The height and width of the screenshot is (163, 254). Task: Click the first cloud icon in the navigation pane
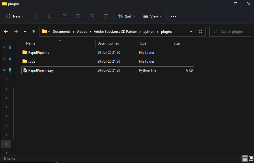point(10,47)
